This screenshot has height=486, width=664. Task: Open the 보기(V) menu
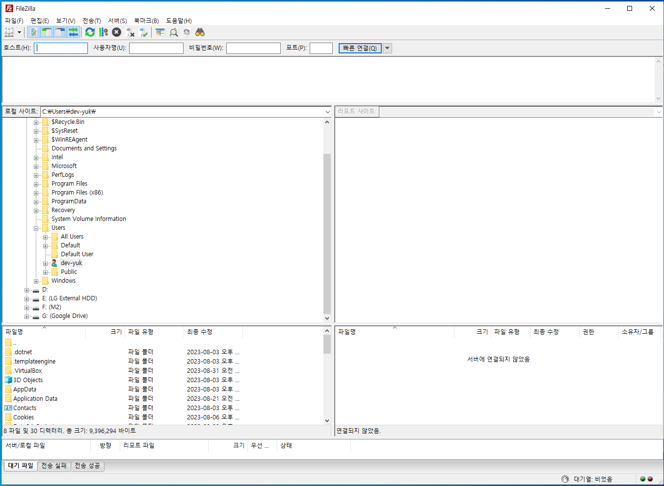pos(66,21)
